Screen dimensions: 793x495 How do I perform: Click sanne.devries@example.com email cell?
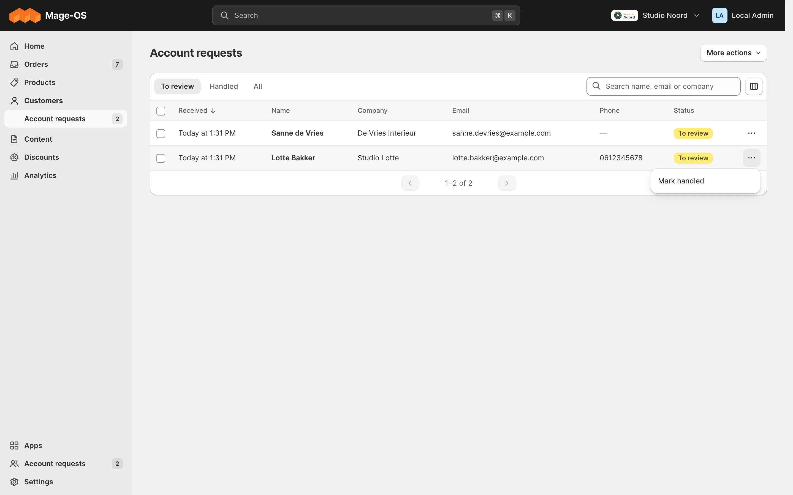(x=501, y=133)
